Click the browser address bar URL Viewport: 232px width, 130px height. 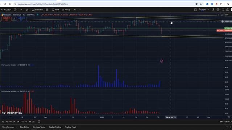point(43,4)
